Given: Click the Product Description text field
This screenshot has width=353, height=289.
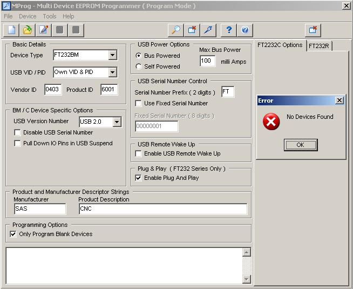Looking at the screenshot, I should pos(162,209).
